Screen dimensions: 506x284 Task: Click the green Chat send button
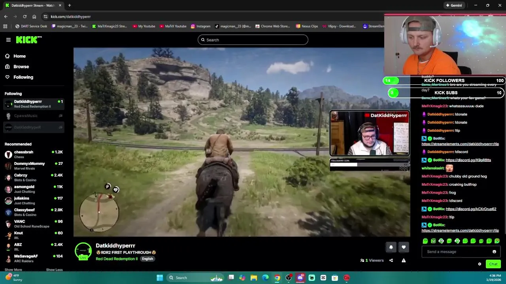click(x=493, y=264)
